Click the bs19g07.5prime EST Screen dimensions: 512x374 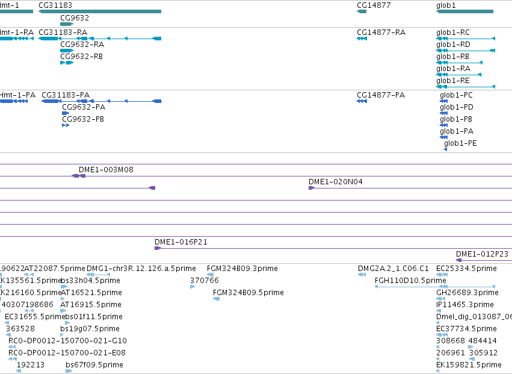tap(63, 335)
